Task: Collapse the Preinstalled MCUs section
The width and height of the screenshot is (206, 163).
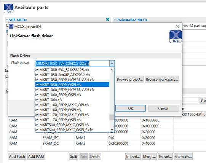Action: 115,20
